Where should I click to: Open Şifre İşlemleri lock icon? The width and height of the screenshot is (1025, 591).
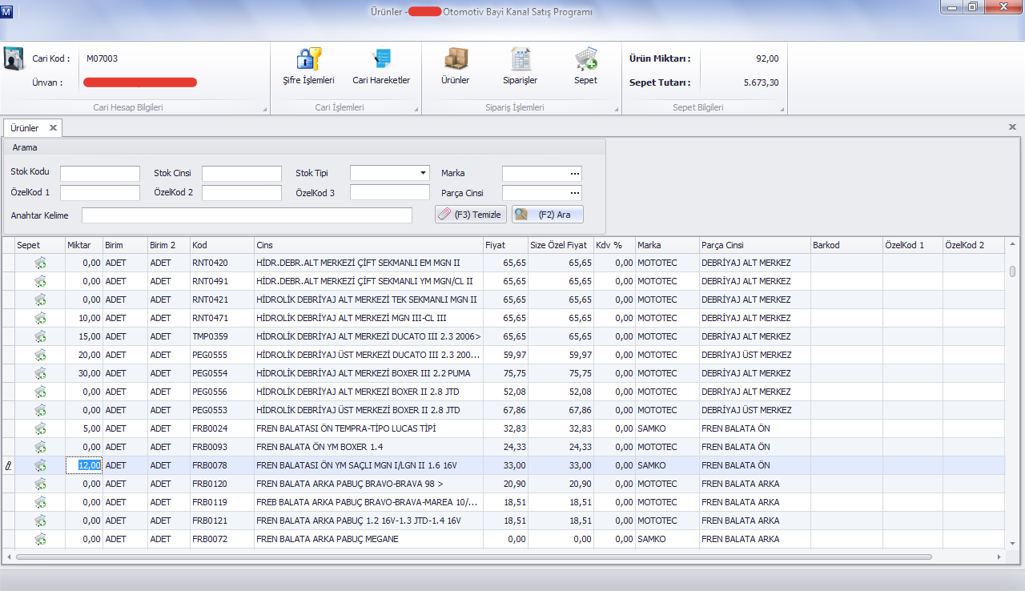click(x=308, y=59)
